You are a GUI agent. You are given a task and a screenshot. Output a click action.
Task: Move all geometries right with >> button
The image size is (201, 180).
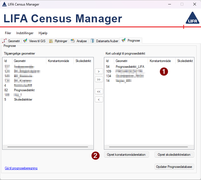point(99,79)
